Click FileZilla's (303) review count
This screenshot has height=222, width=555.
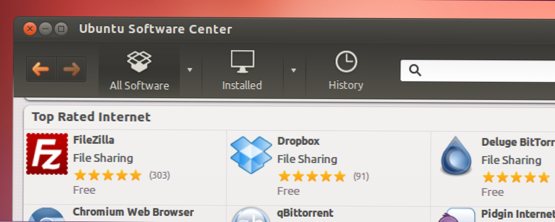(x=160, y=175)
